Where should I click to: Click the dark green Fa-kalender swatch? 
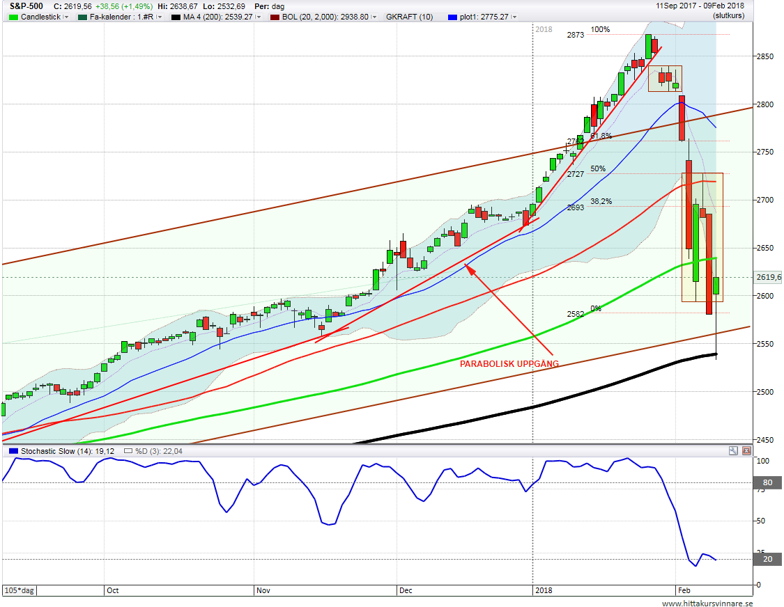tap(82, 17)
